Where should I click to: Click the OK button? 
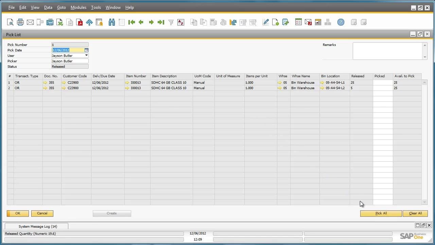pyautogui.click(x=18, y=213)
